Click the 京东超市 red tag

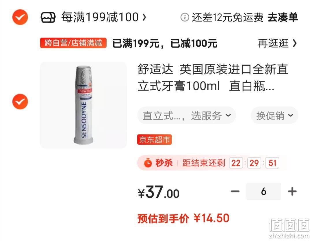tap(154, 139)
